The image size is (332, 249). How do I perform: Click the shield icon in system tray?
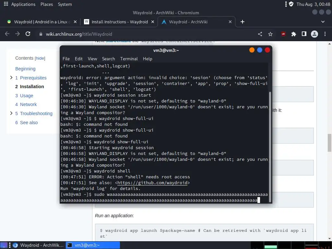pyautogui.click(x=291, y=4)
